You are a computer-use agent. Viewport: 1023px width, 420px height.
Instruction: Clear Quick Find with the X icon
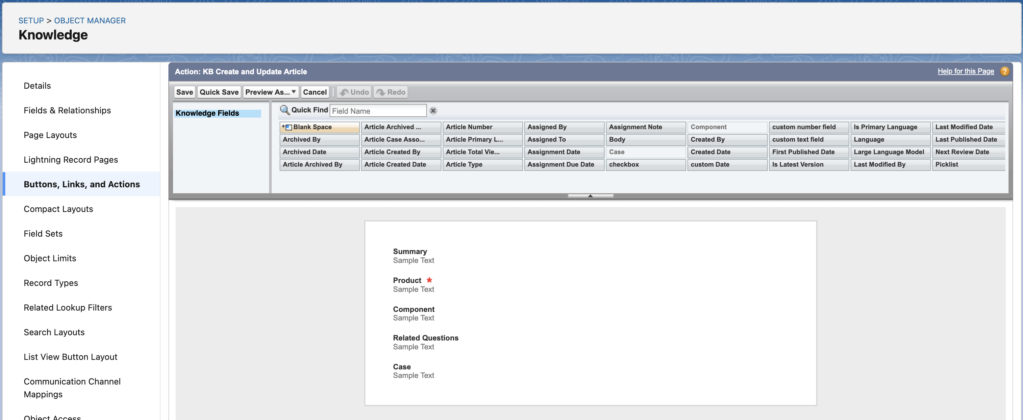[433, 111]
